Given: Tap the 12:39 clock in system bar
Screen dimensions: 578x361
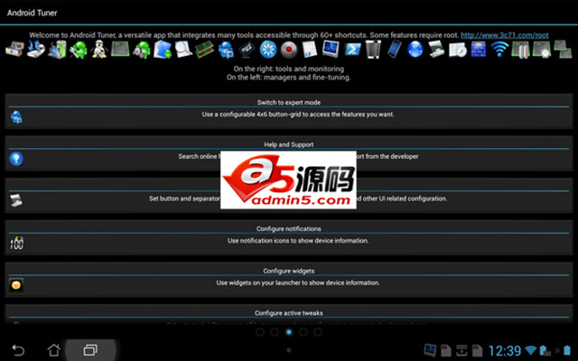Looking at the screenshot, I should pos(504,350).
